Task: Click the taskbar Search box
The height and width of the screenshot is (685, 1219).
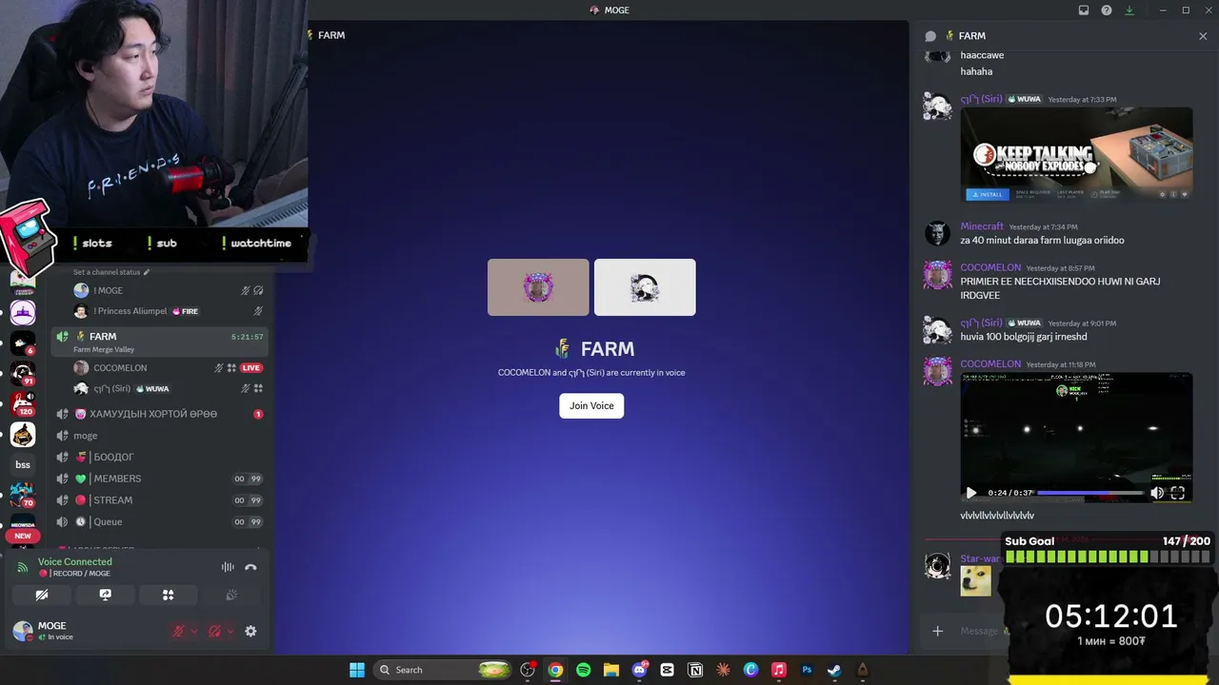Action: (x=444, y=670)
